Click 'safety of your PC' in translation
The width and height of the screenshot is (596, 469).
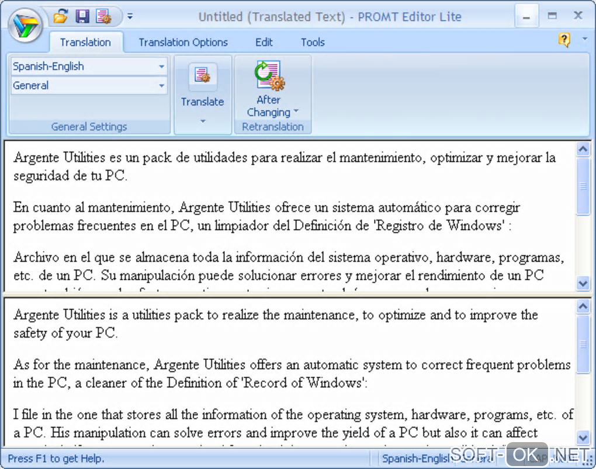pyautogui.click(x=64, y=333)
